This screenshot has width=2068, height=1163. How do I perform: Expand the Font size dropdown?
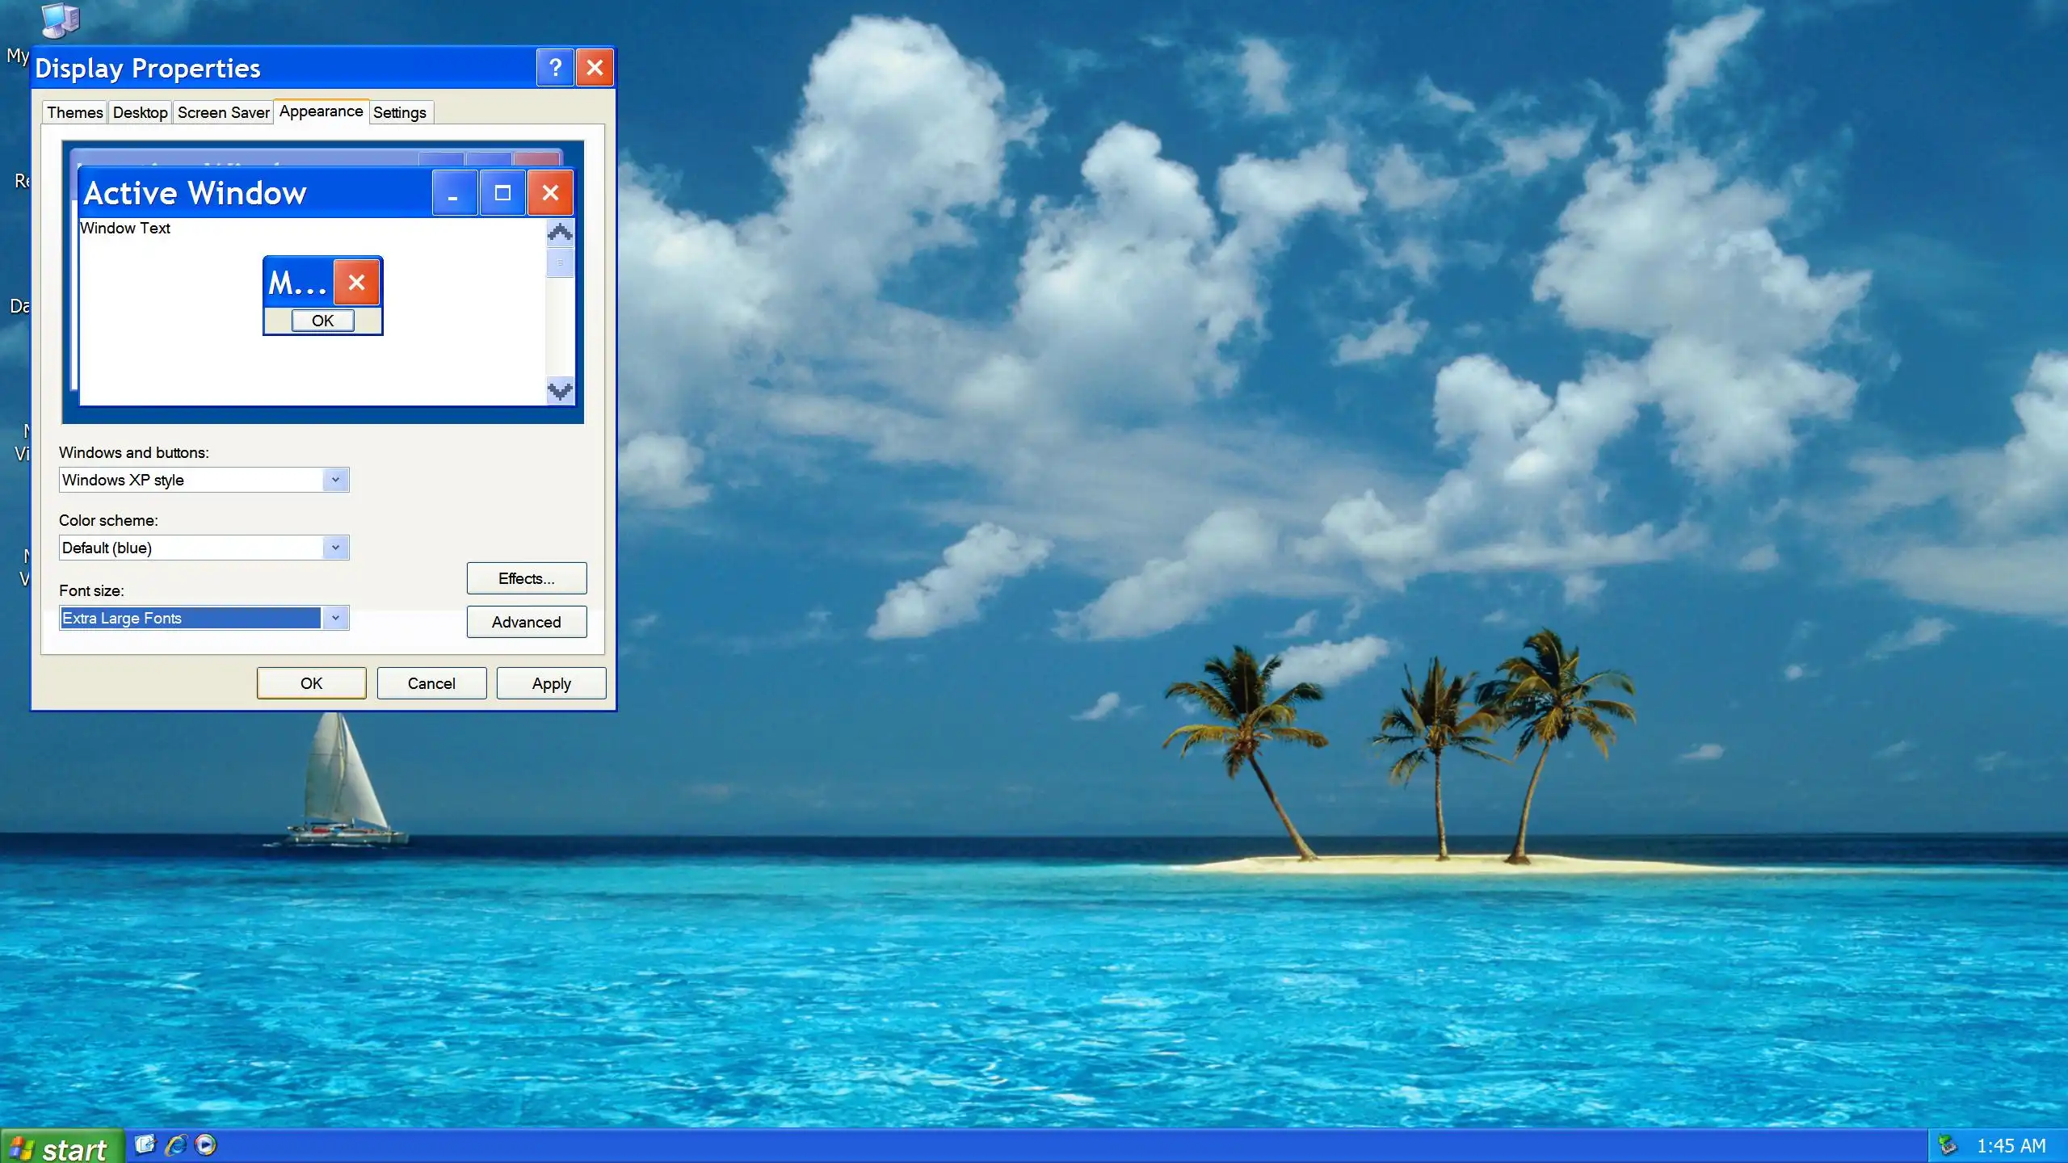[x=335, y=618]
